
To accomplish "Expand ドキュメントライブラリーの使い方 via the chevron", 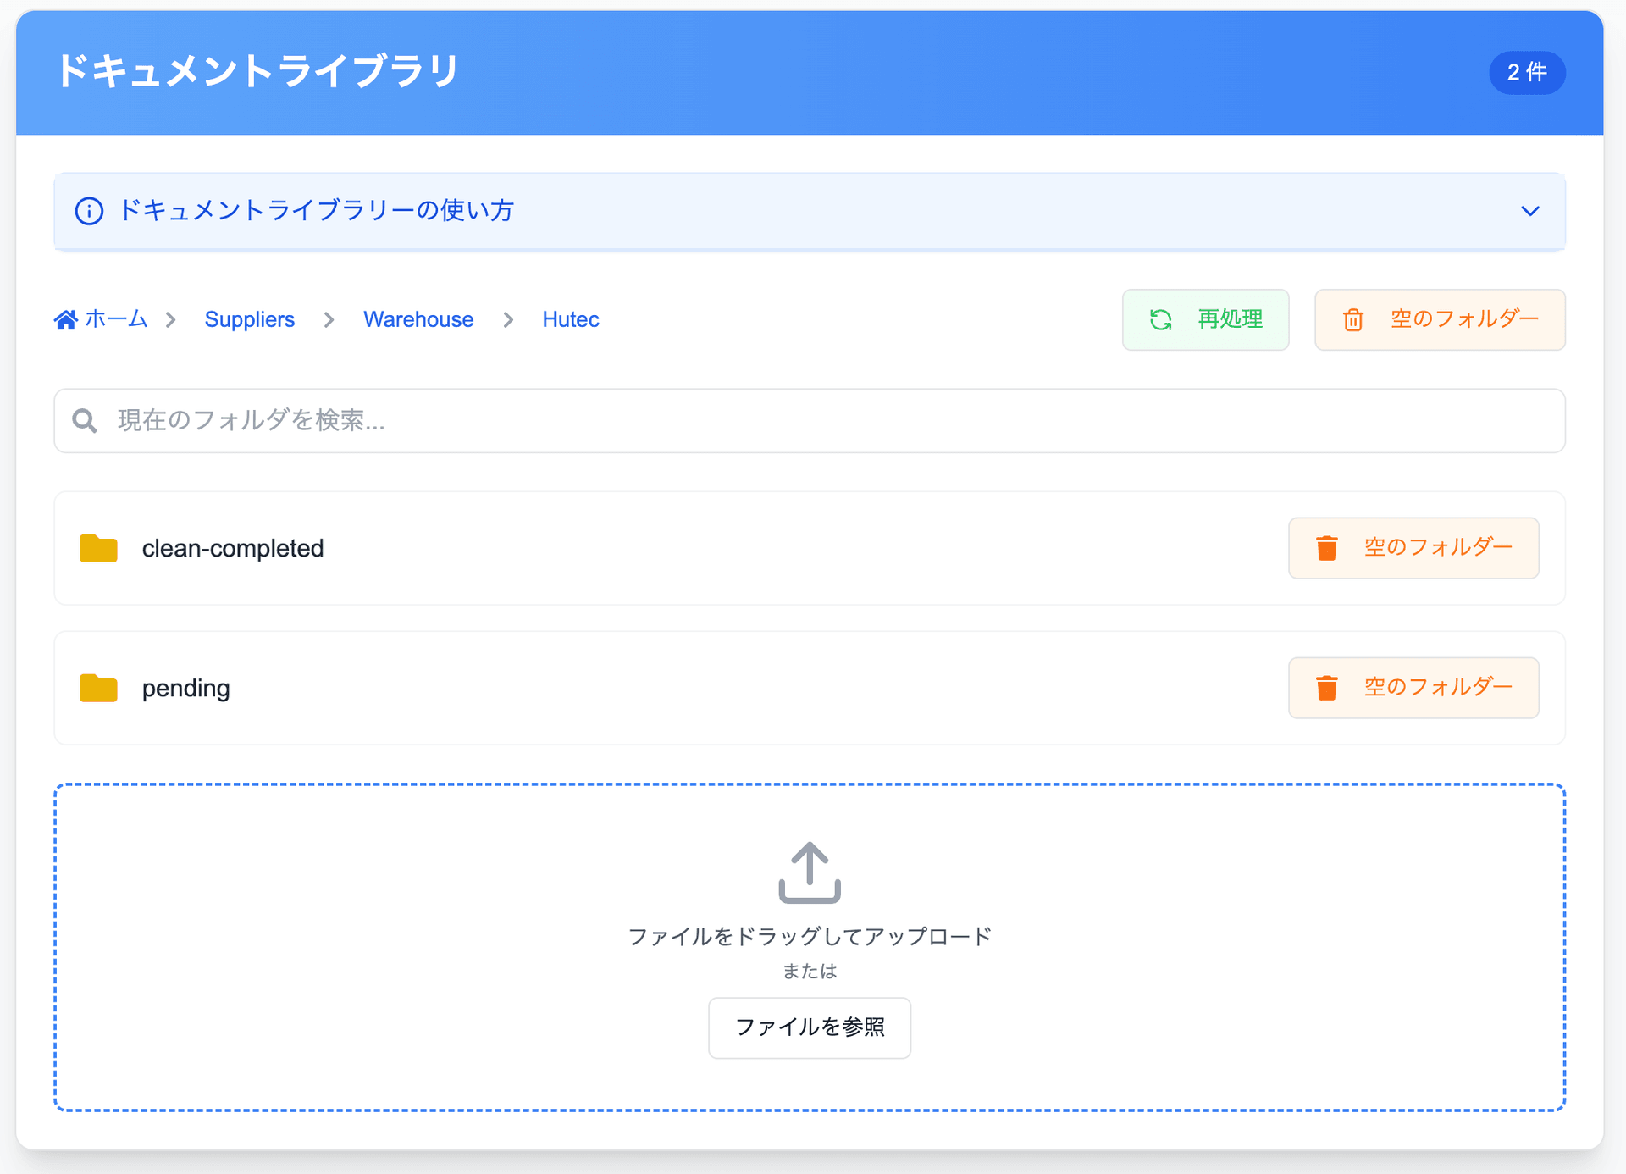I will pos(1529,211).
